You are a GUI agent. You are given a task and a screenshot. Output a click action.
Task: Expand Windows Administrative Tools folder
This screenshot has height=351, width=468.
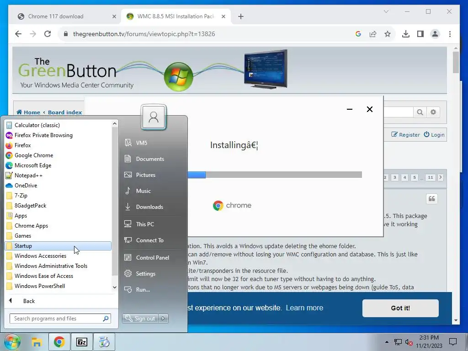coord(58,266)
